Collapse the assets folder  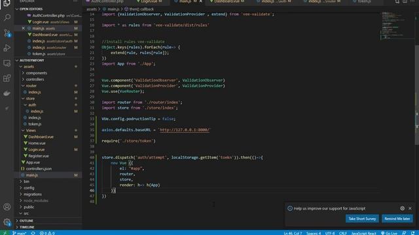point(21,67)
